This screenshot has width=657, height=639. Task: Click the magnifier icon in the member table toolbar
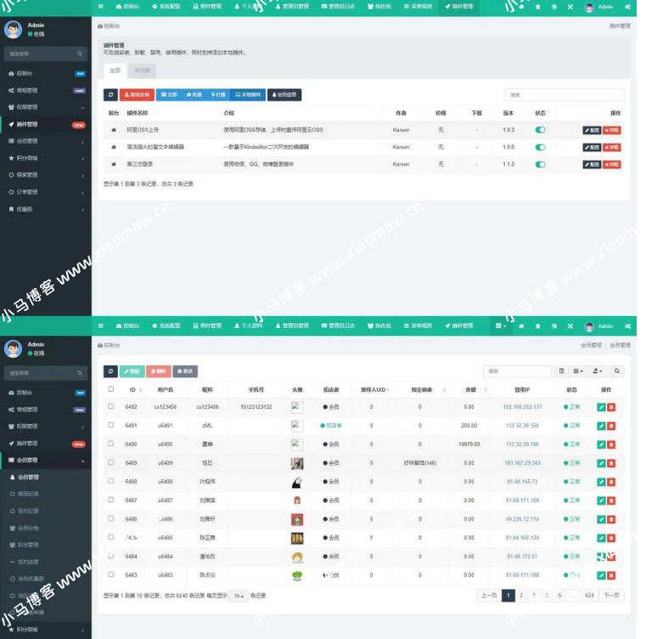pyautogui.click(x=617, y=371)
